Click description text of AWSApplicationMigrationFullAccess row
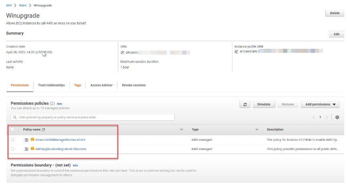 (x=303, y=149)
